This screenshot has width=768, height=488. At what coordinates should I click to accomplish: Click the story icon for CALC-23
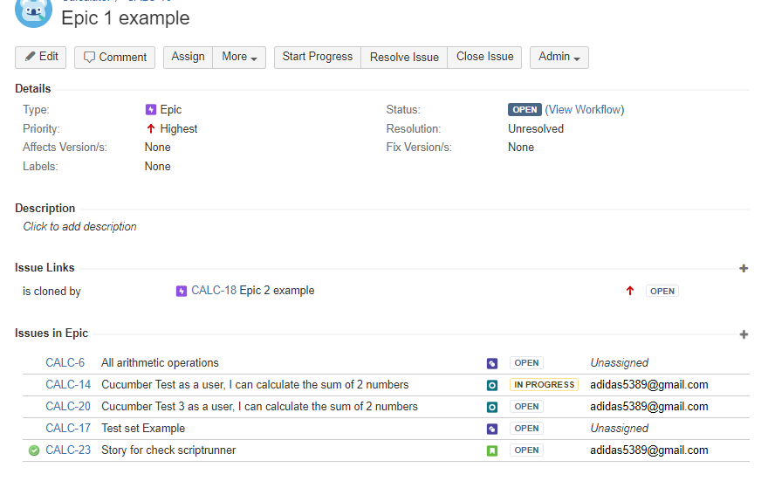coord(492,450)
